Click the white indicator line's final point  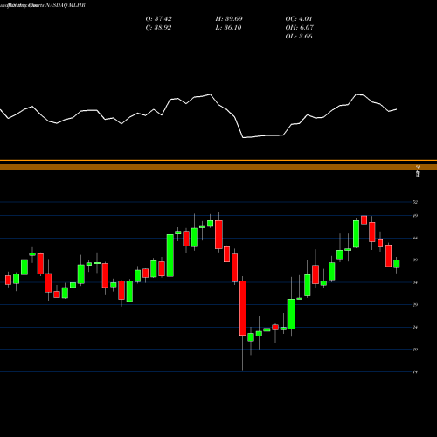click(397, 109)
